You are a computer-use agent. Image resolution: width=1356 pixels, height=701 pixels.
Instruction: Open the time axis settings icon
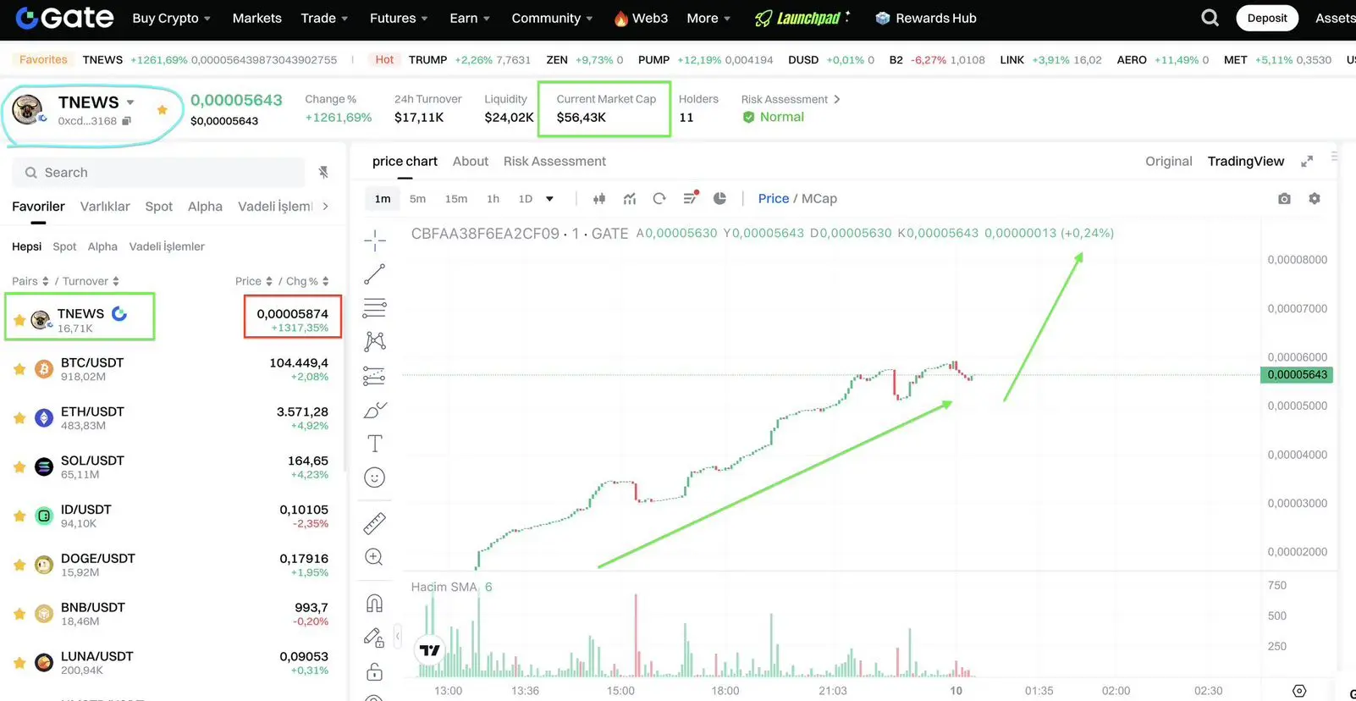tap(1299, 691)
